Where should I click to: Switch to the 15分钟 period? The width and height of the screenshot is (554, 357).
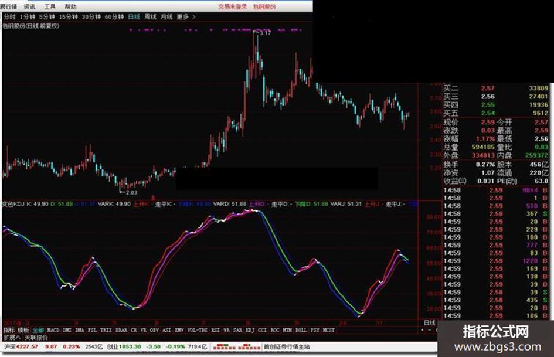click(68, 16)
